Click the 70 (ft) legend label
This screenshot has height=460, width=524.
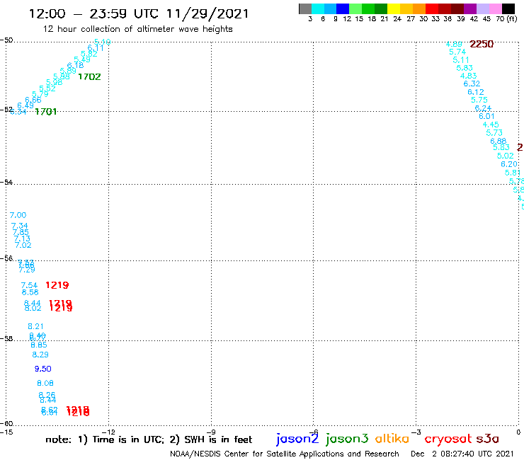click(506, 18)
